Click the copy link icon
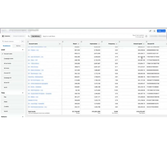This screenshot has height=145, width=167. pos(150,31)
